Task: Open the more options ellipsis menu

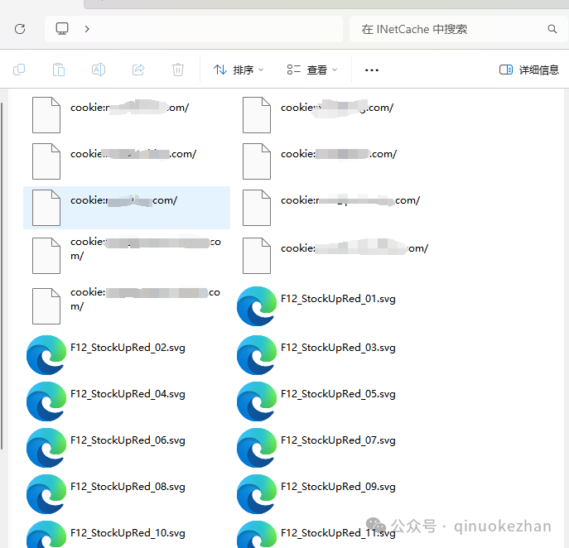Action: [x=372, y=70]
